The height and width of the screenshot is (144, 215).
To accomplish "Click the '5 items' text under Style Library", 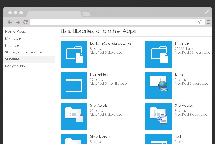I will (x=95, y=142).
